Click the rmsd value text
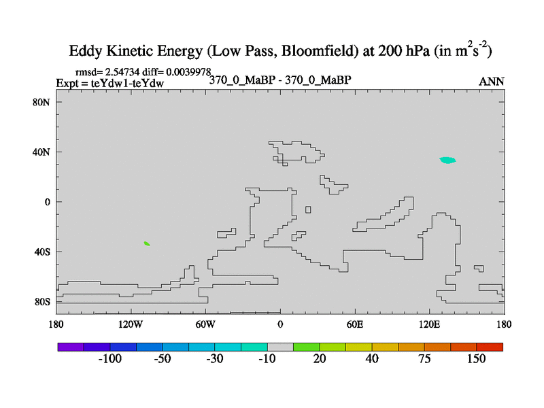544x408 pixels. point(143,71)
